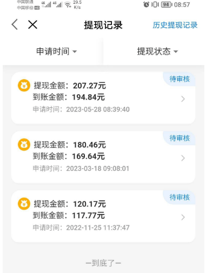Viewport: 206px width, 273px height.
Task: Tap the back arrow icon
Action: 15,24
